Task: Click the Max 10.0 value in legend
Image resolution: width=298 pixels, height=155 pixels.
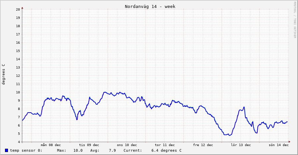Action: coord(78,150)
